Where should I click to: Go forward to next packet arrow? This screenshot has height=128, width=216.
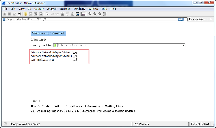(x=57, y=14)
